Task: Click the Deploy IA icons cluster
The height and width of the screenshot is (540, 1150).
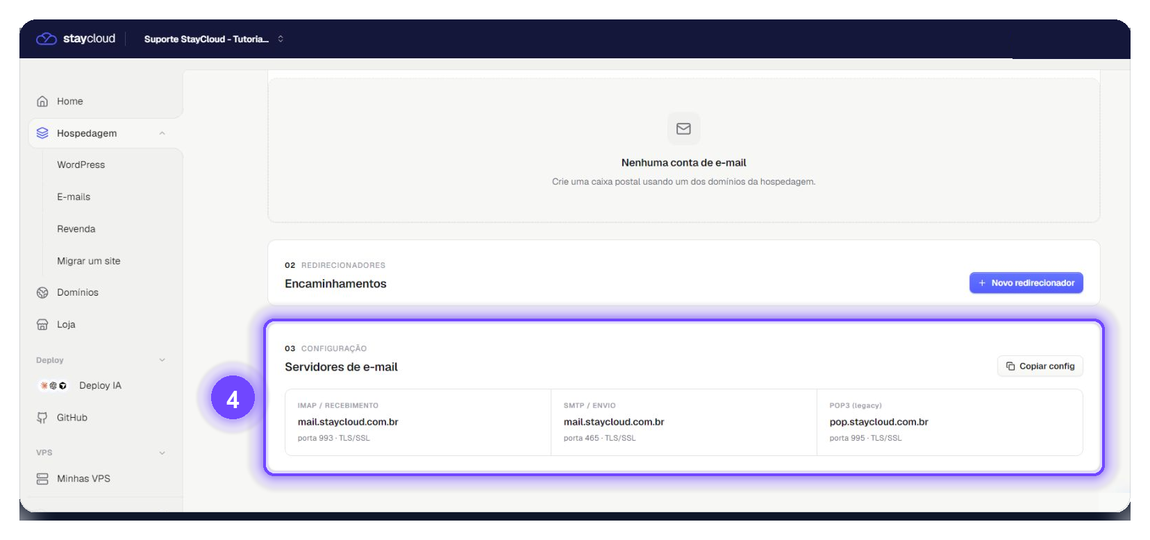Action: click(x=53, y=386)
